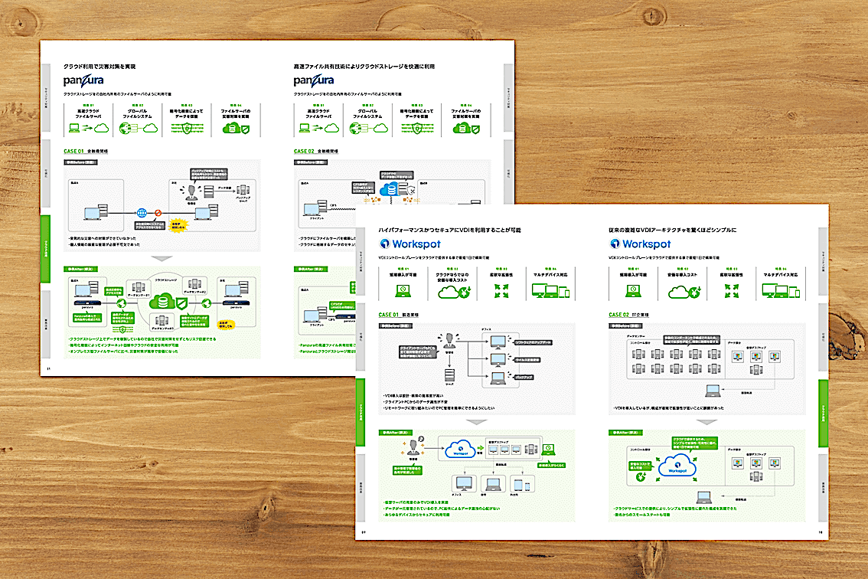Screen dimensions: 868x579
Task: Click the yellow speech bubble in panzura After diagram
Action: point(225,325)
